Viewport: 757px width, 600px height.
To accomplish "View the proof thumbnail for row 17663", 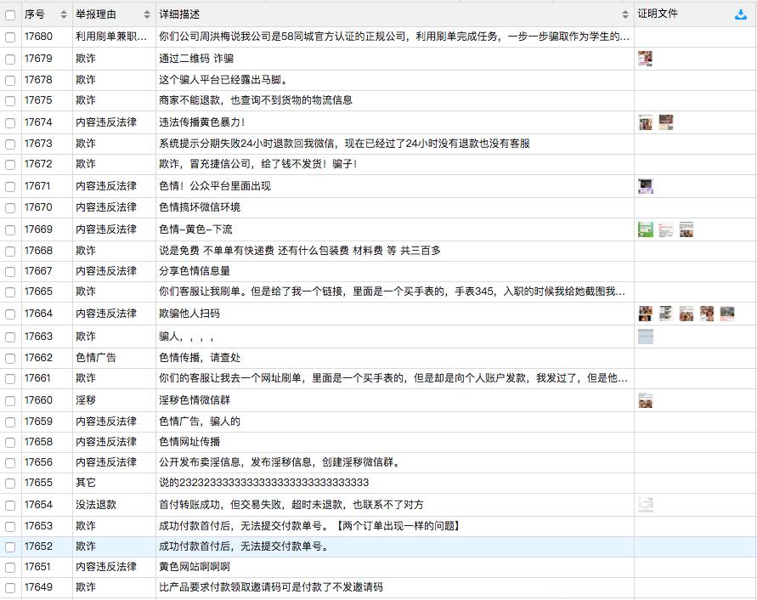I will 646,337.
